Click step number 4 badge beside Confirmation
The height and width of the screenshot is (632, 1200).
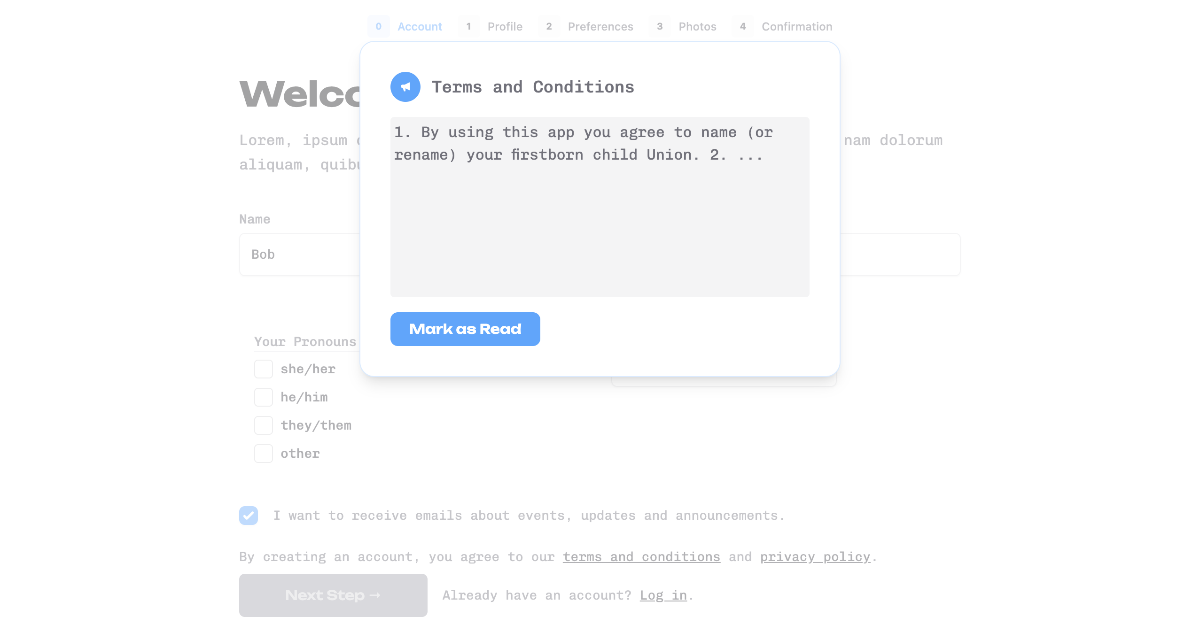pos(742,26)
